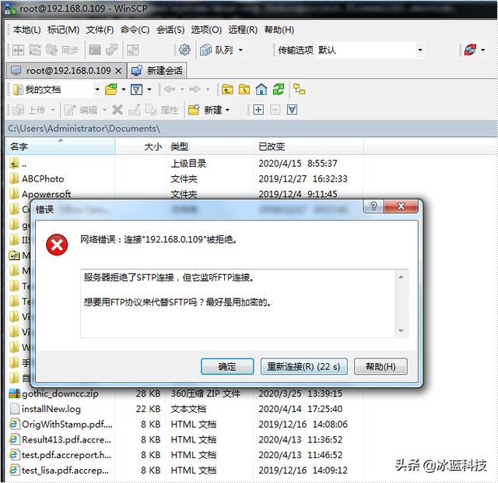Close the 错误 error dialog
This screenshot has height=483, width=498.
[x=402, y=206]
